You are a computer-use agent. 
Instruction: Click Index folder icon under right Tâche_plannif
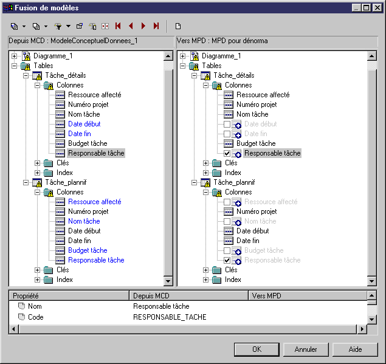coord(216,280)
